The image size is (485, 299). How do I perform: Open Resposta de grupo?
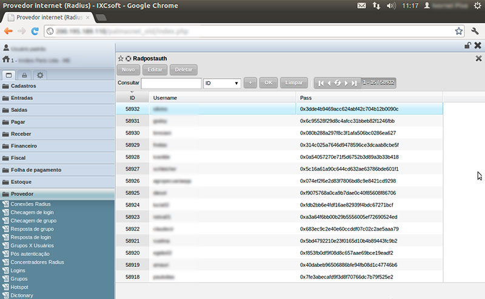coord(32,229)
